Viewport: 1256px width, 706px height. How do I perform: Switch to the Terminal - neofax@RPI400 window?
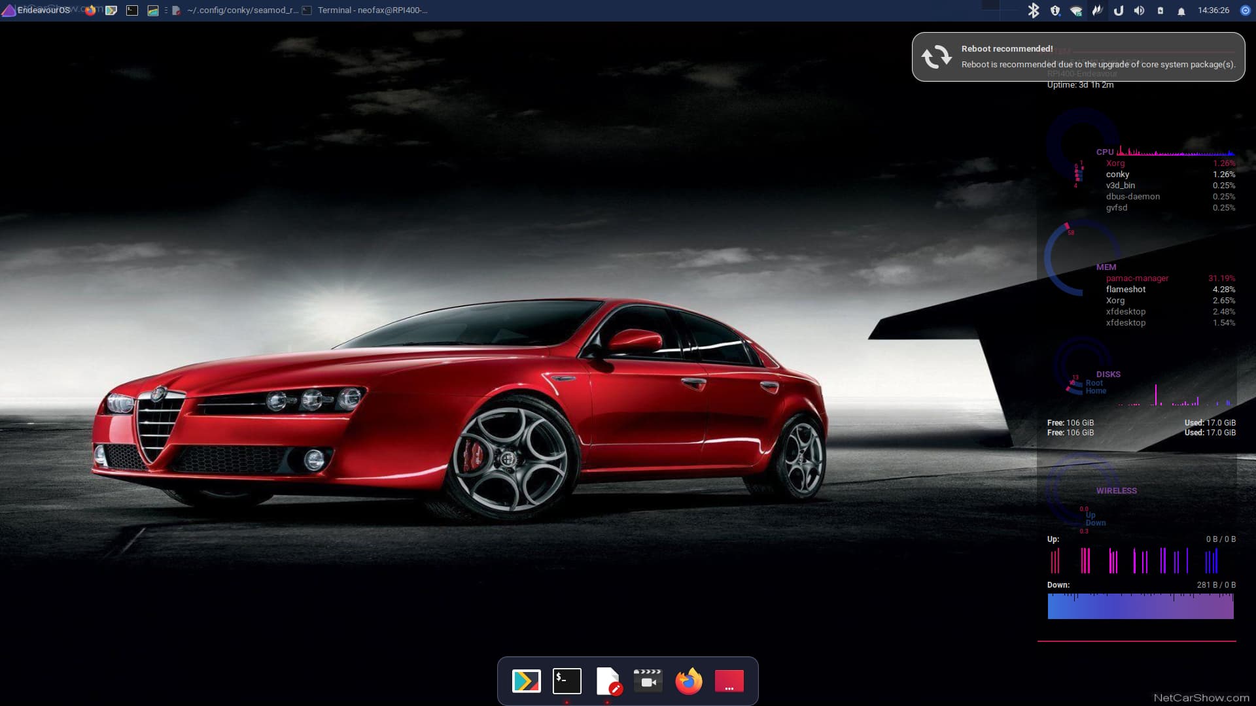click(364, 10)
